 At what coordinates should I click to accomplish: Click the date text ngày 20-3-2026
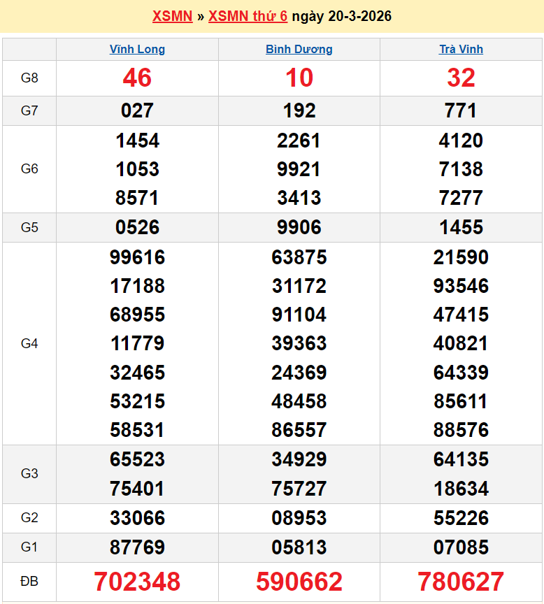[x=341, y=16]
